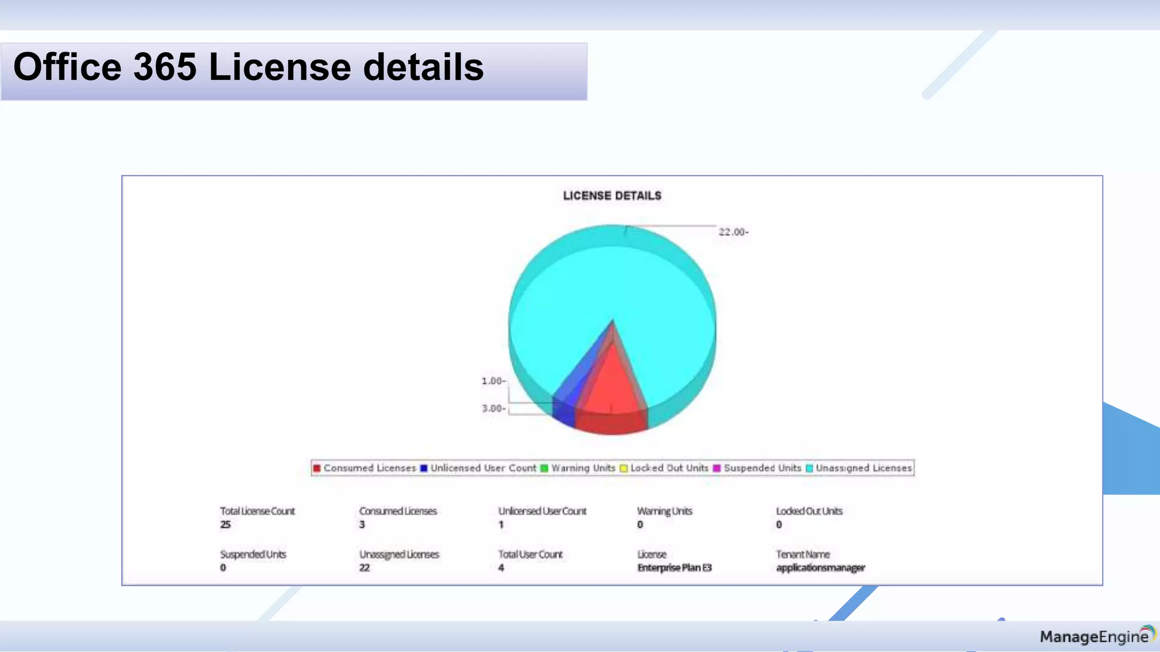
Task: Click the 1.00 pie data label
Action: coord(493,381)
